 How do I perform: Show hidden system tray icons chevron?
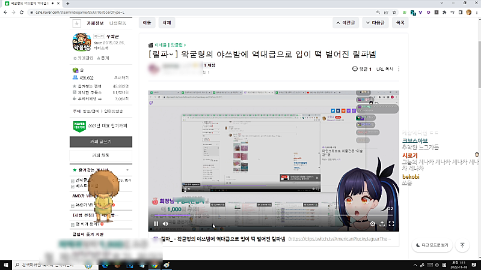415,265
